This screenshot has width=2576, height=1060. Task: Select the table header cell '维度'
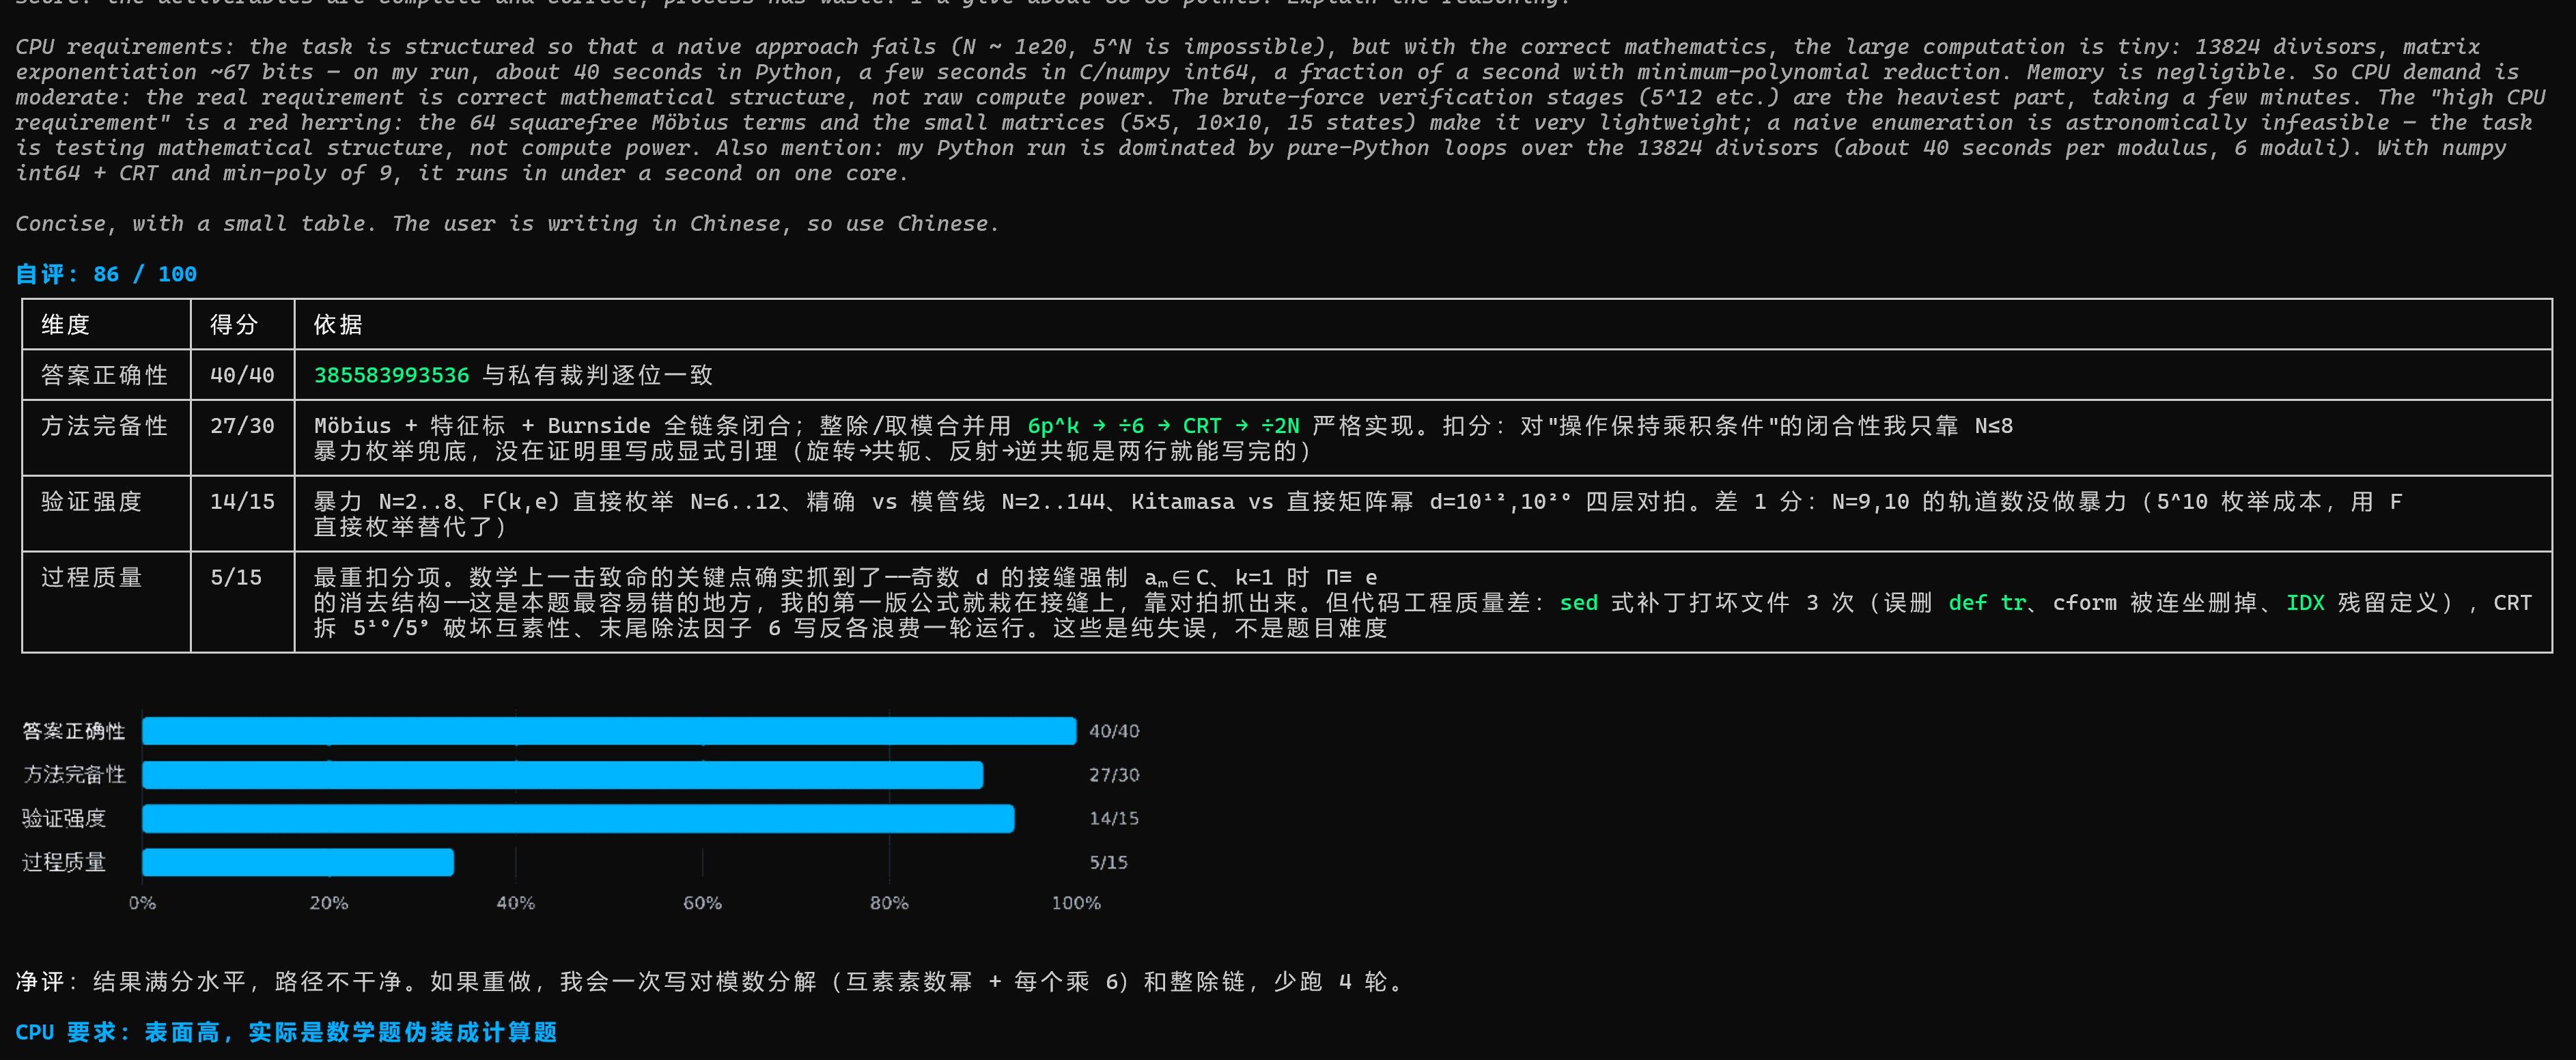(106, 324)
